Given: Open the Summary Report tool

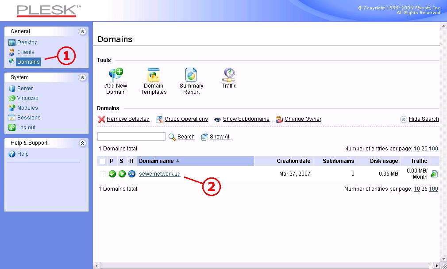Looking at the screenshot, I should 191,75.
